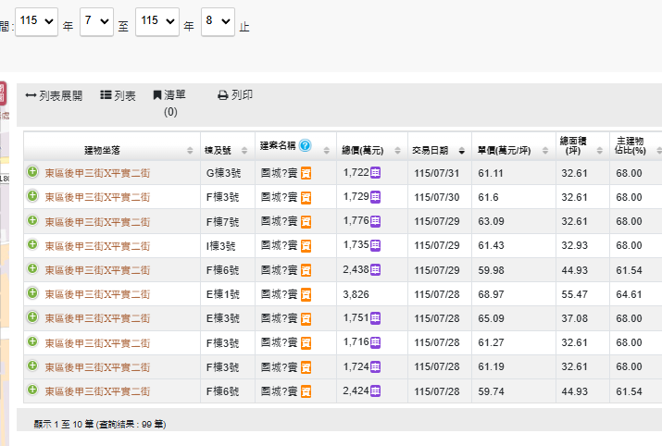
Task: Click purple detail icon next to 1,776
Action: click(375, 221)
